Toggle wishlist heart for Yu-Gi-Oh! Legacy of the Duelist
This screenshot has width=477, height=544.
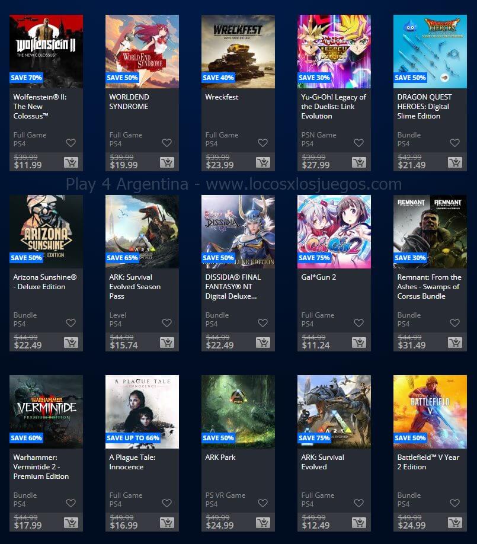tap(358, 143)
